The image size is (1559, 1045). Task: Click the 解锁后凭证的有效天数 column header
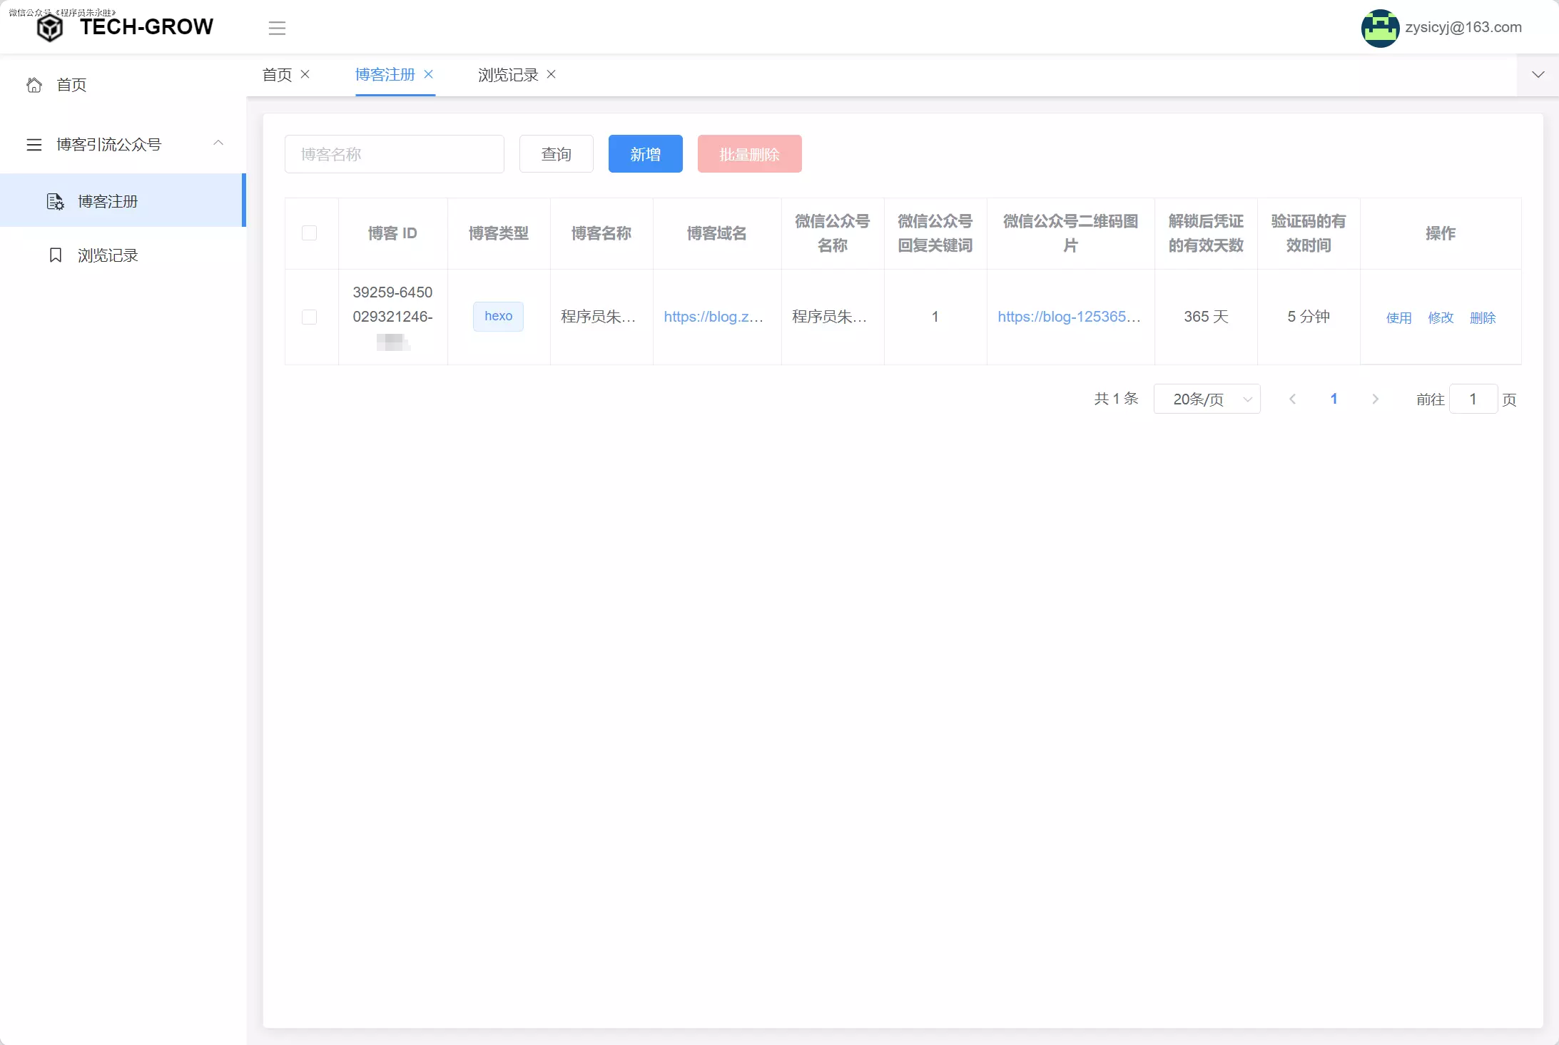[x=1206, y=233]
